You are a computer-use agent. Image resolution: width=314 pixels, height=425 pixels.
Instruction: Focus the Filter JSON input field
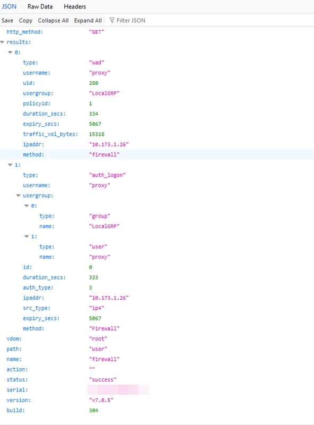(x=131, y=20)
